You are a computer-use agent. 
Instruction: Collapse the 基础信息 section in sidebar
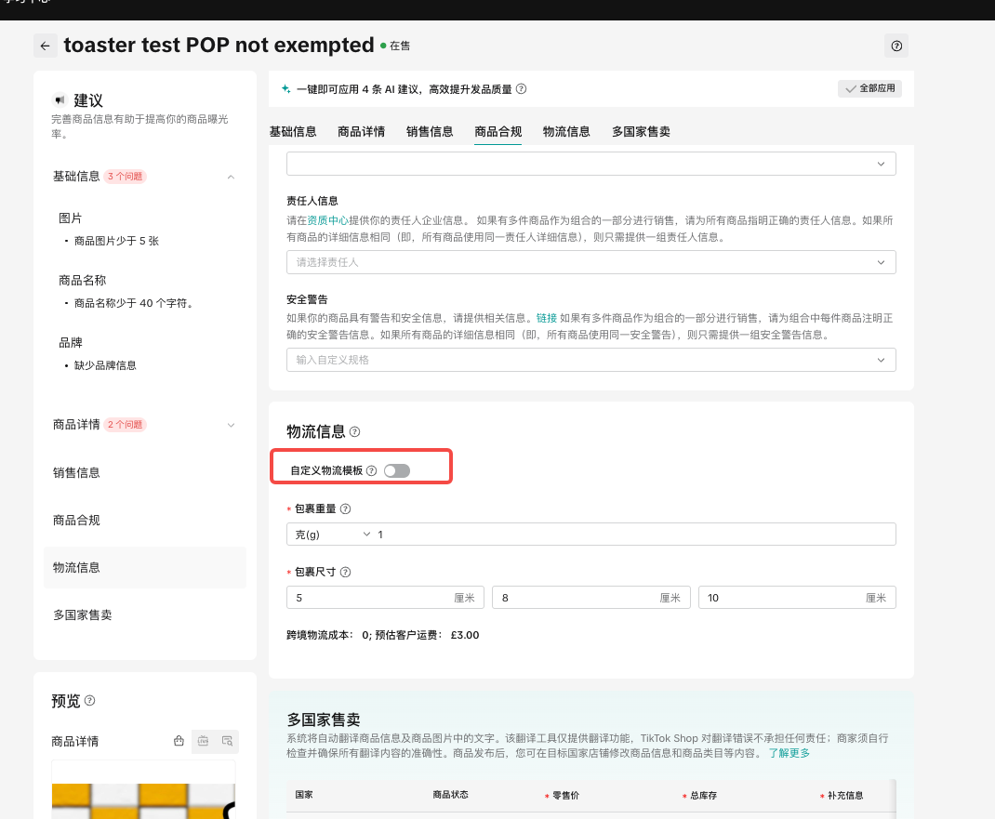pyautogui.click(x=231, y=177)
